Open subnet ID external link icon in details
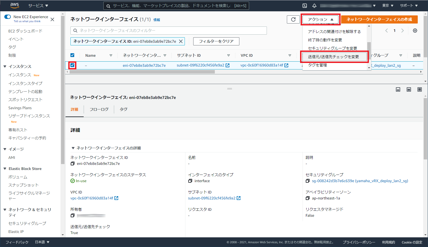The image size is (428, 247). [239, 198]
